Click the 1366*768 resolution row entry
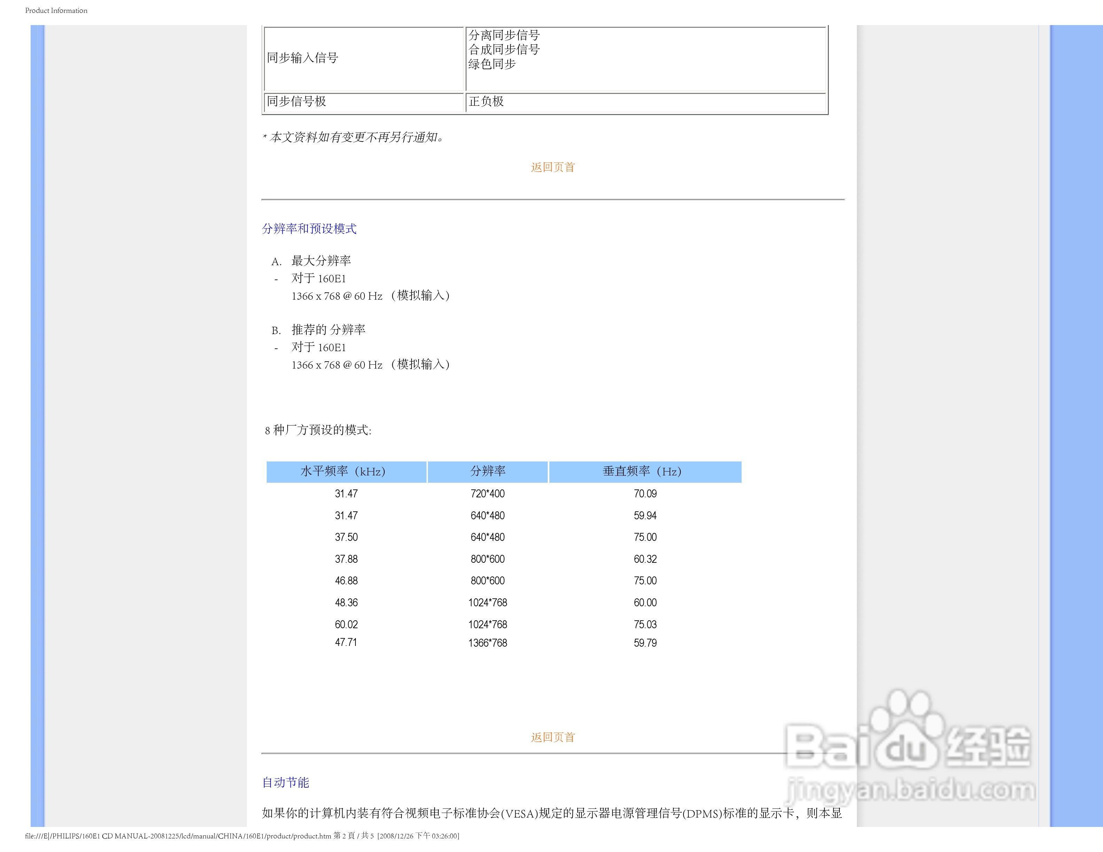 (487, 642)
